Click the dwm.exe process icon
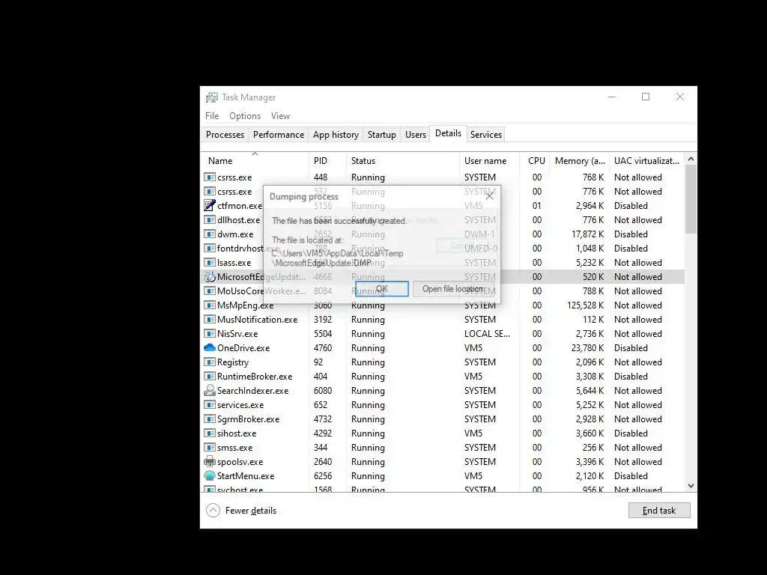Screen dimensions: 767x575 [210, 234]
